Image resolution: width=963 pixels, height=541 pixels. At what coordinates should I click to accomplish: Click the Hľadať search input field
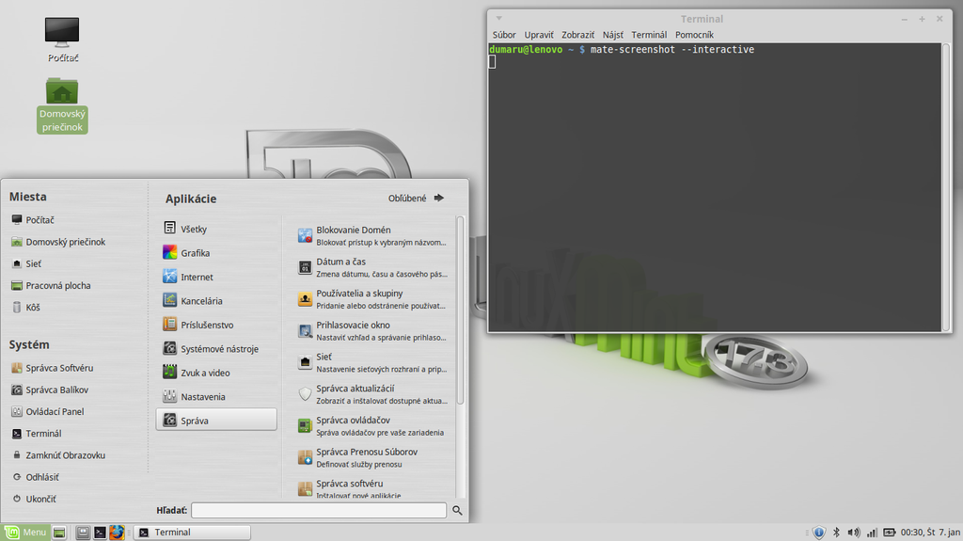click(x=319, y=510)
